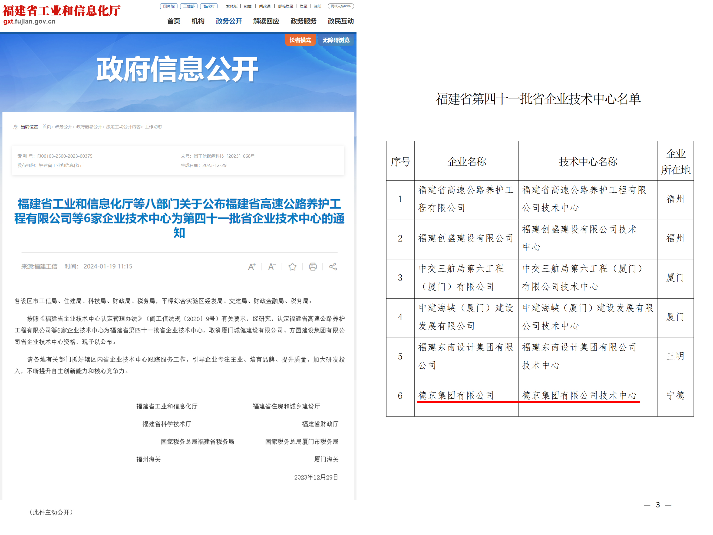Open 工信部 from the header links
This screenshot has width=713, height=535.
189,6
